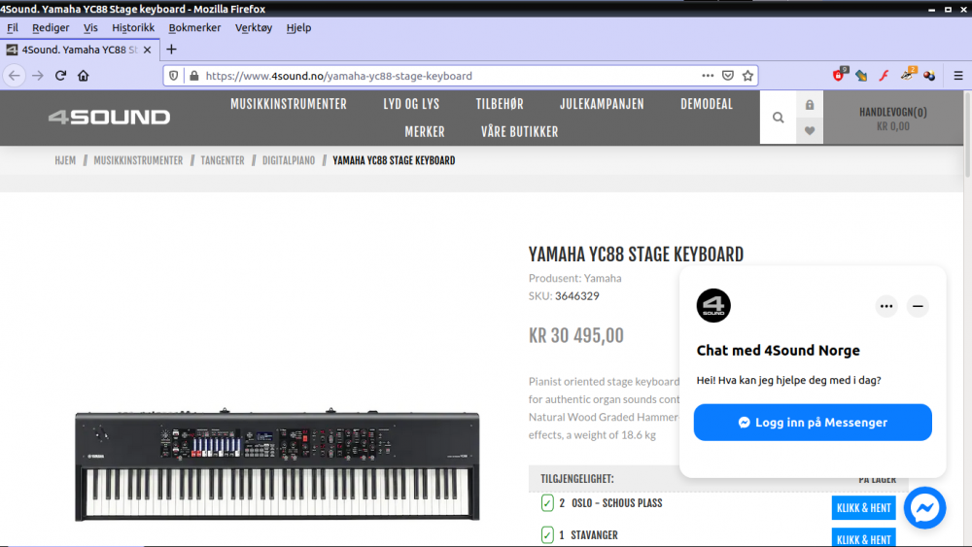Click Logg inn på Messenger button
The width and height of the screenshot is (972, 547).
pyautogui.click(x=813, y=423)
